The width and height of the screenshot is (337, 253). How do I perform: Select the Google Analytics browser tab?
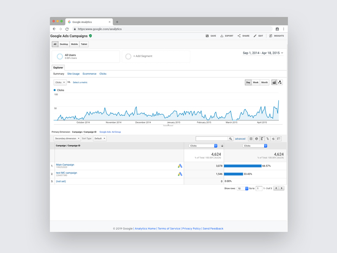[89, 22]
